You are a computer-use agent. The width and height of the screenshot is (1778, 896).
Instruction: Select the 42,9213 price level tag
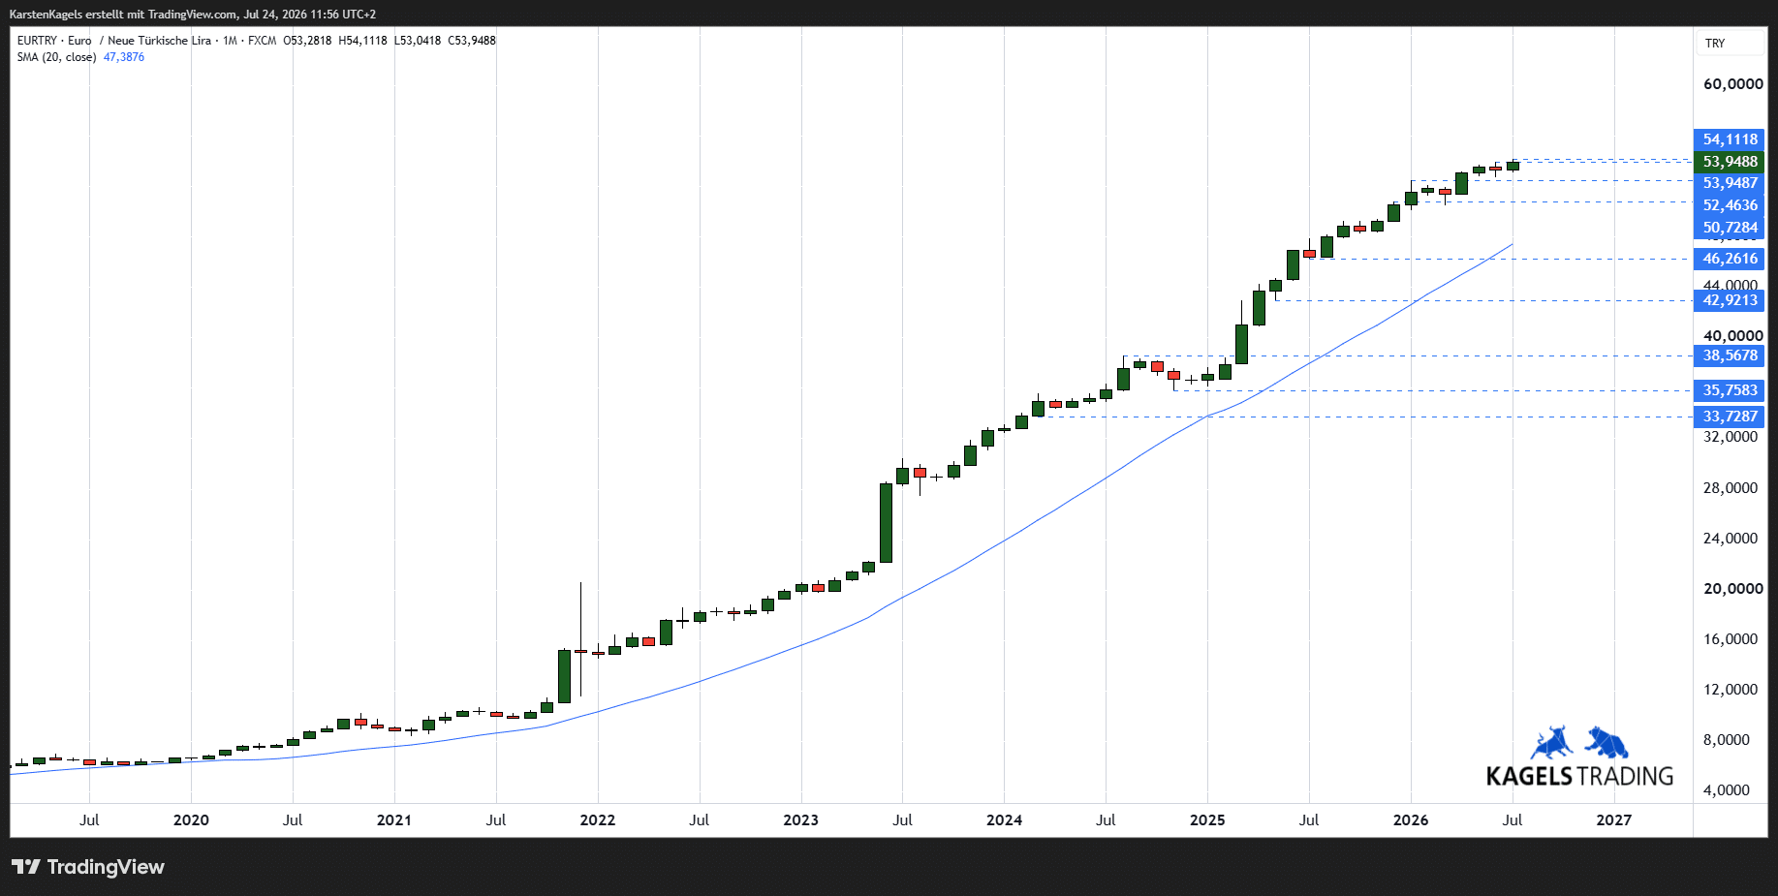(x=1730, y=300)
